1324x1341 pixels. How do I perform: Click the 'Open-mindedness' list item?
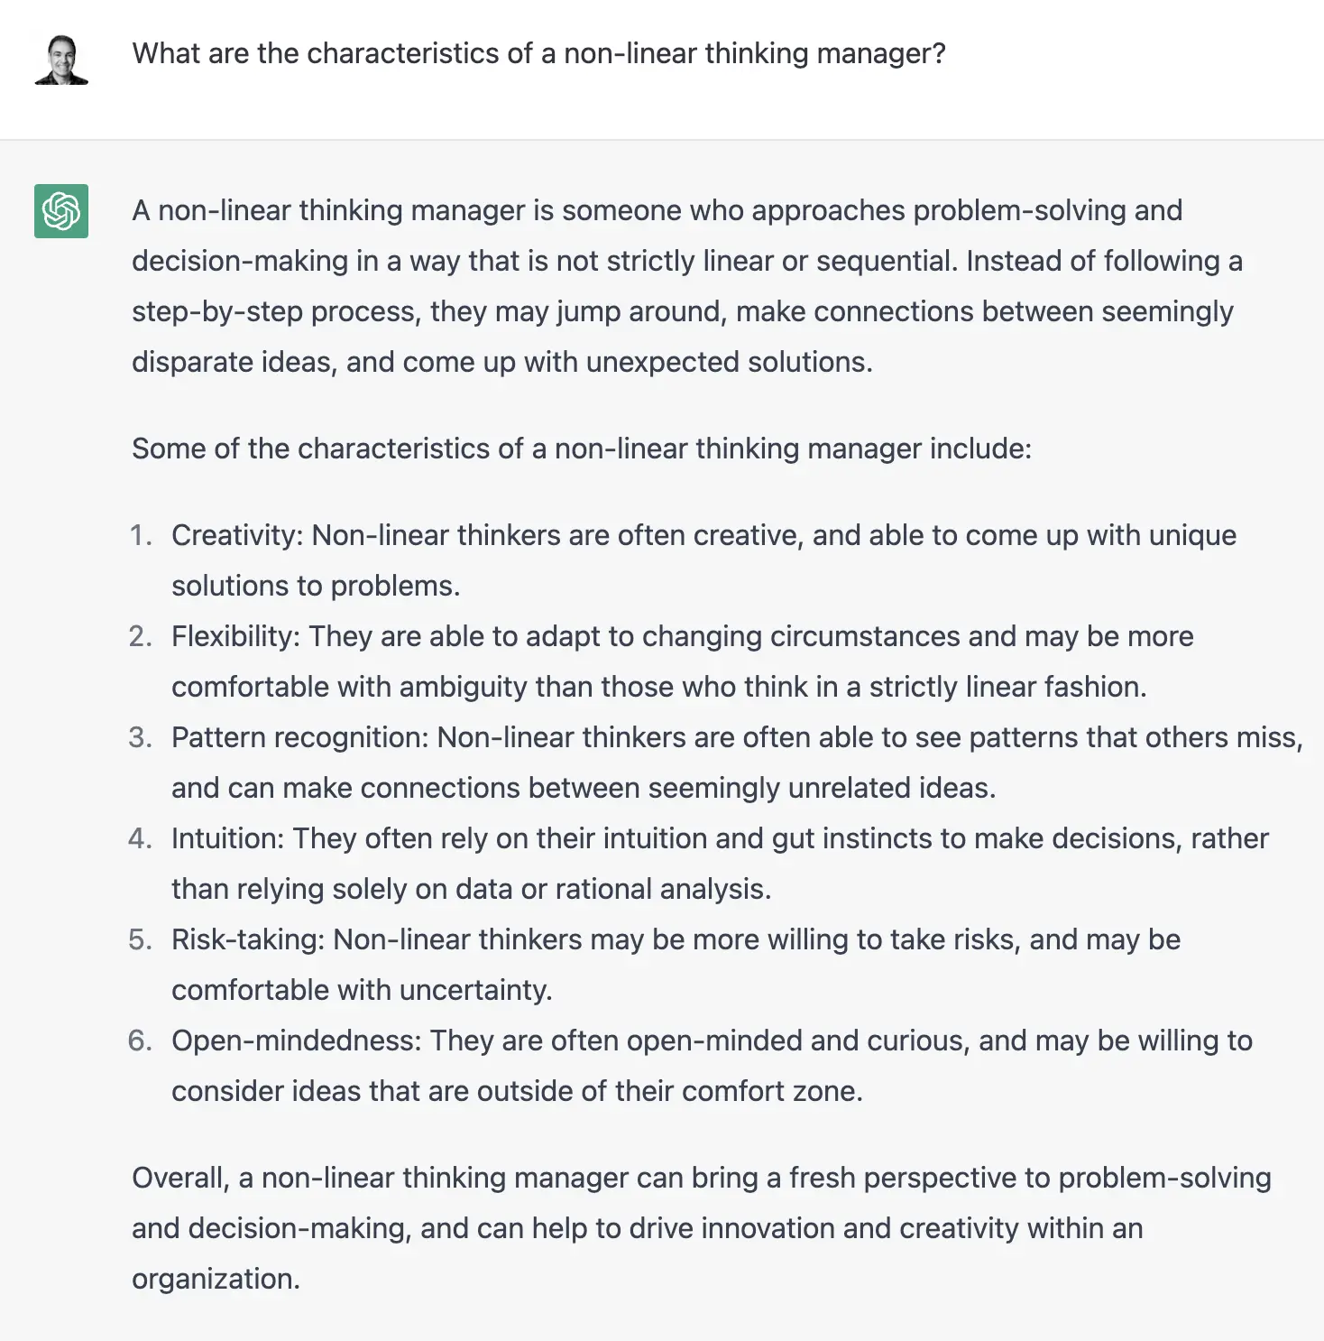712,1066
